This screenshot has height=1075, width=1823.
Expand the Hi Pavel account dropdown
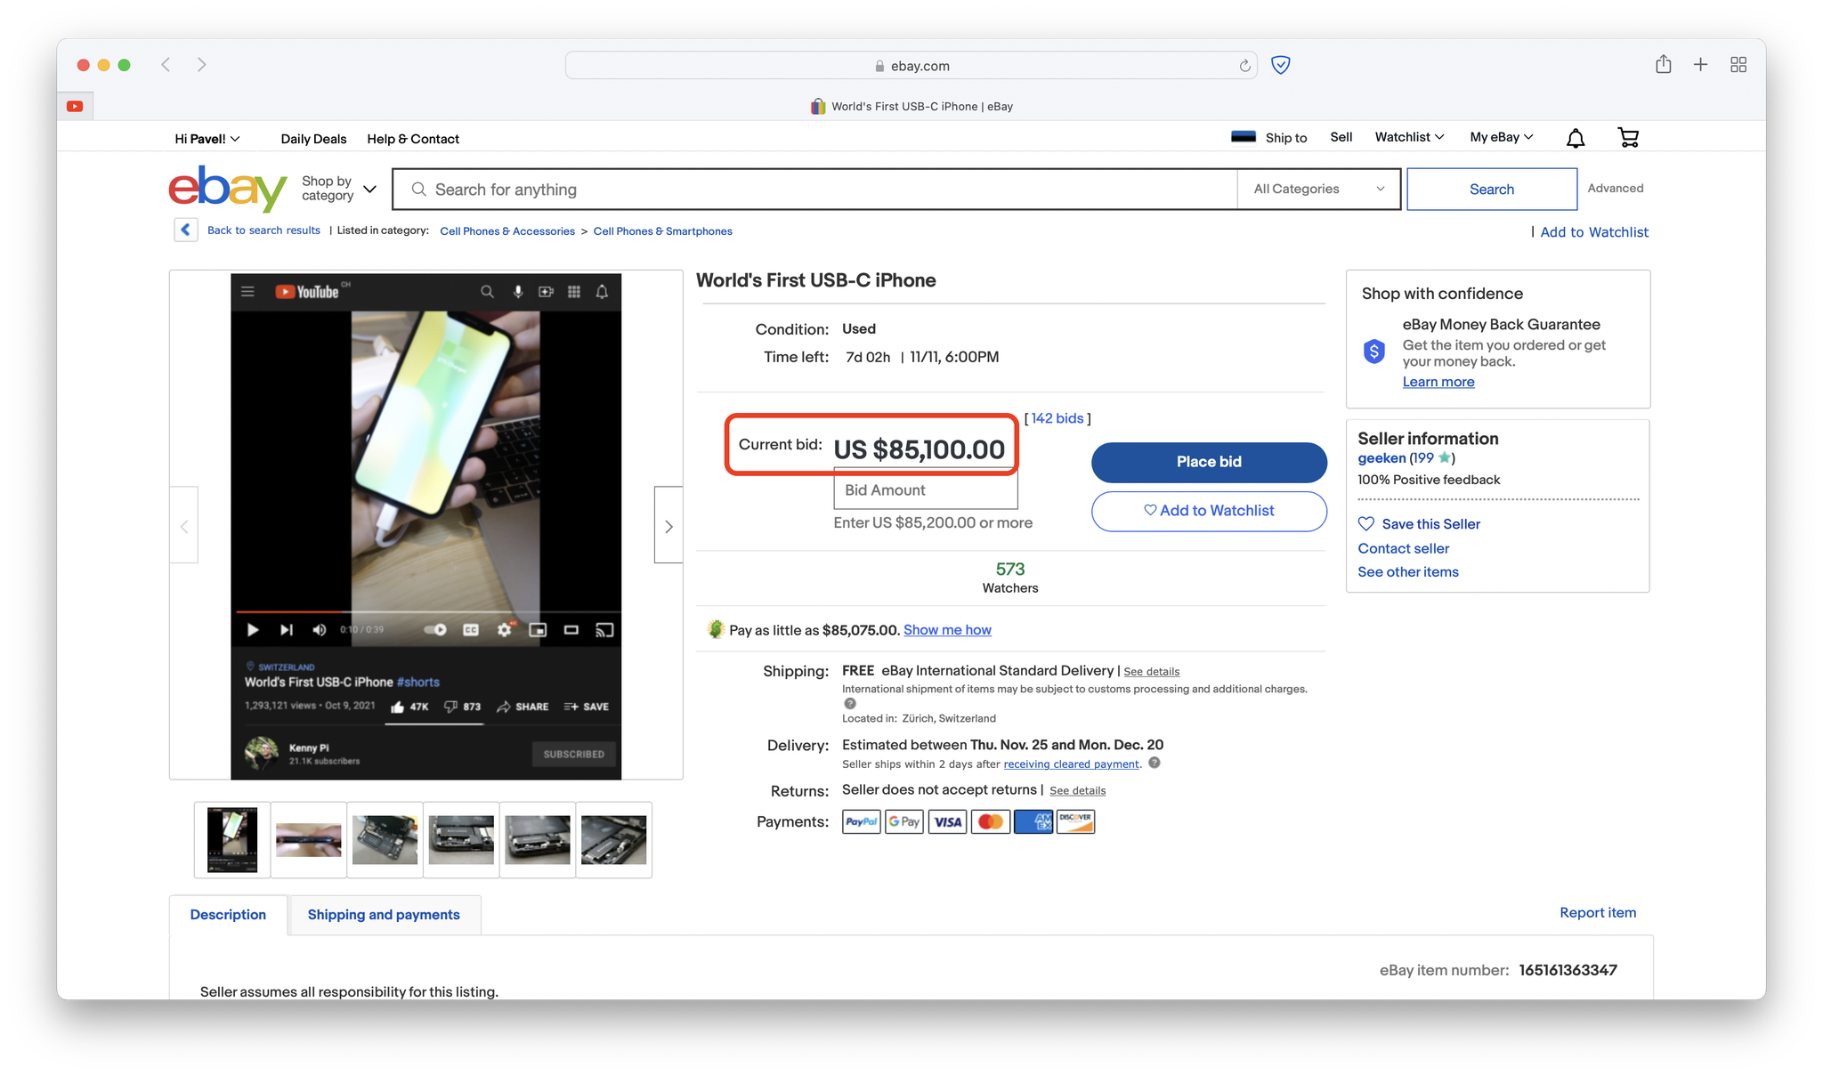pyautogui.click(x=207, y=139)
